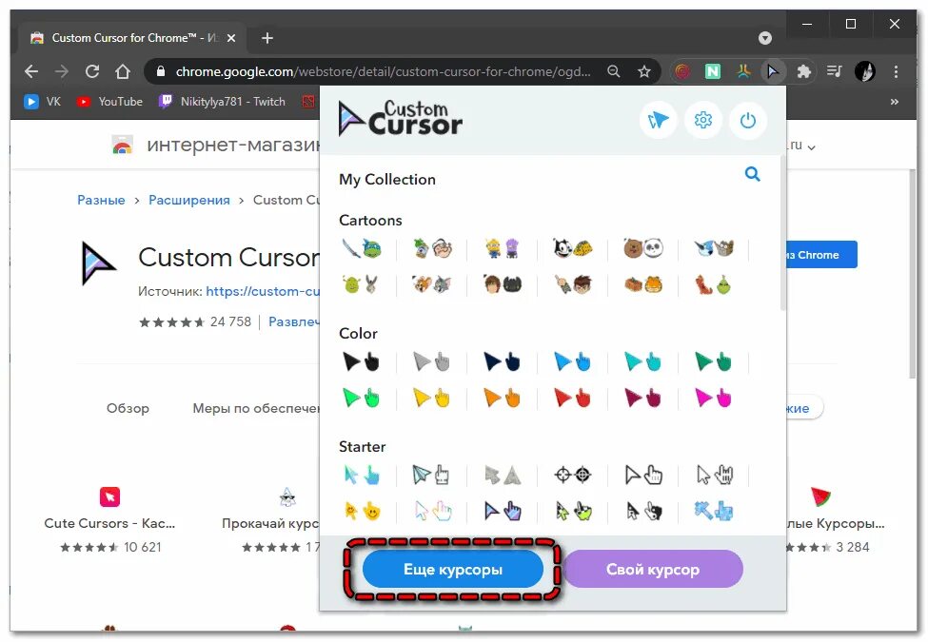Open Cute Cursors extension card
928x642 pixels.
click(110, 520)
